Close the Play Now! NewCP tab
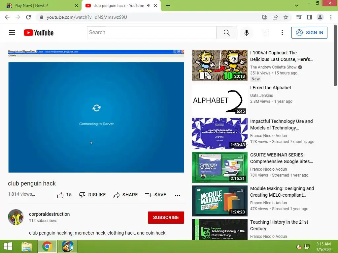 click(77, 6)
